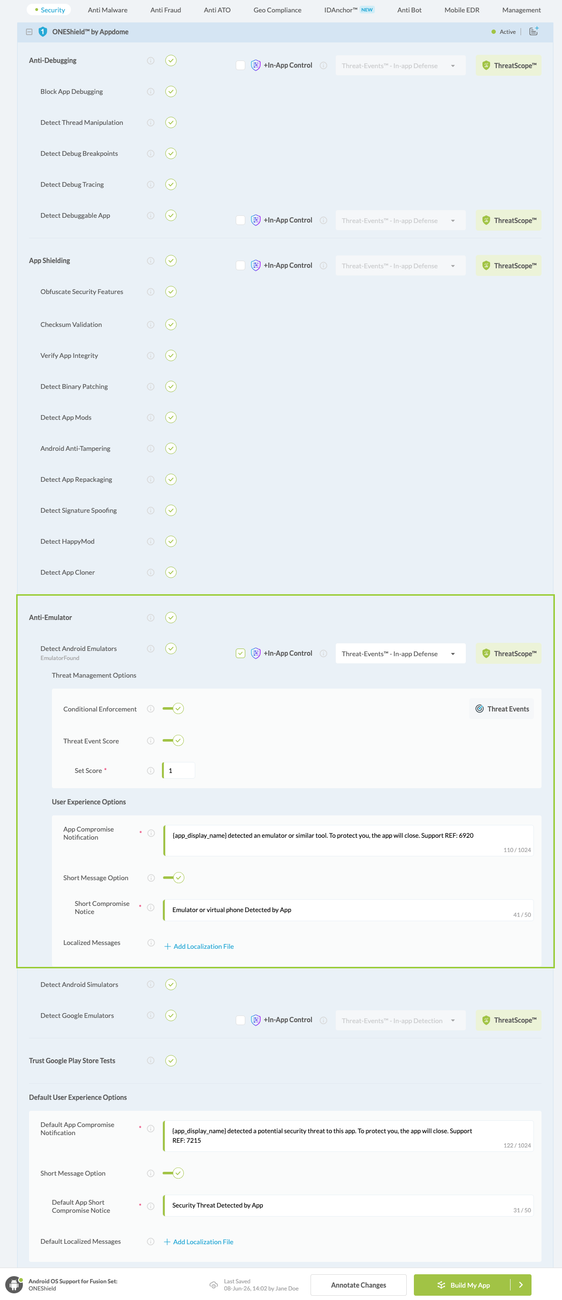The width and height of the screenshot is (562, 1300).
Task: Toggle Detect Debug Tracing checkmark
Action: point(171,184)
